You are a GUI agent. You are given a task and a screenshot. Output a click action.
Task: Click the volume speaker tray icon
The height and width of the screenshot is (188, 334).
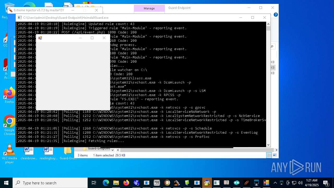[300, 183]
